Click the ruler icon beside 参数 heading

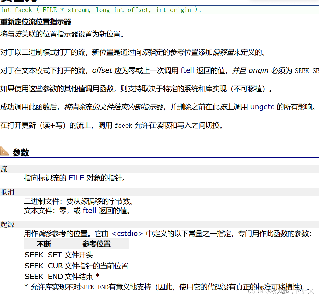click(x=5, y=151)
